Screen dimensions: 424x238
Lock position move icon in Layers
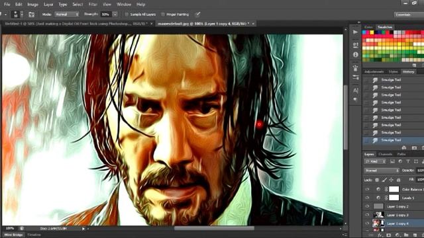391,180
